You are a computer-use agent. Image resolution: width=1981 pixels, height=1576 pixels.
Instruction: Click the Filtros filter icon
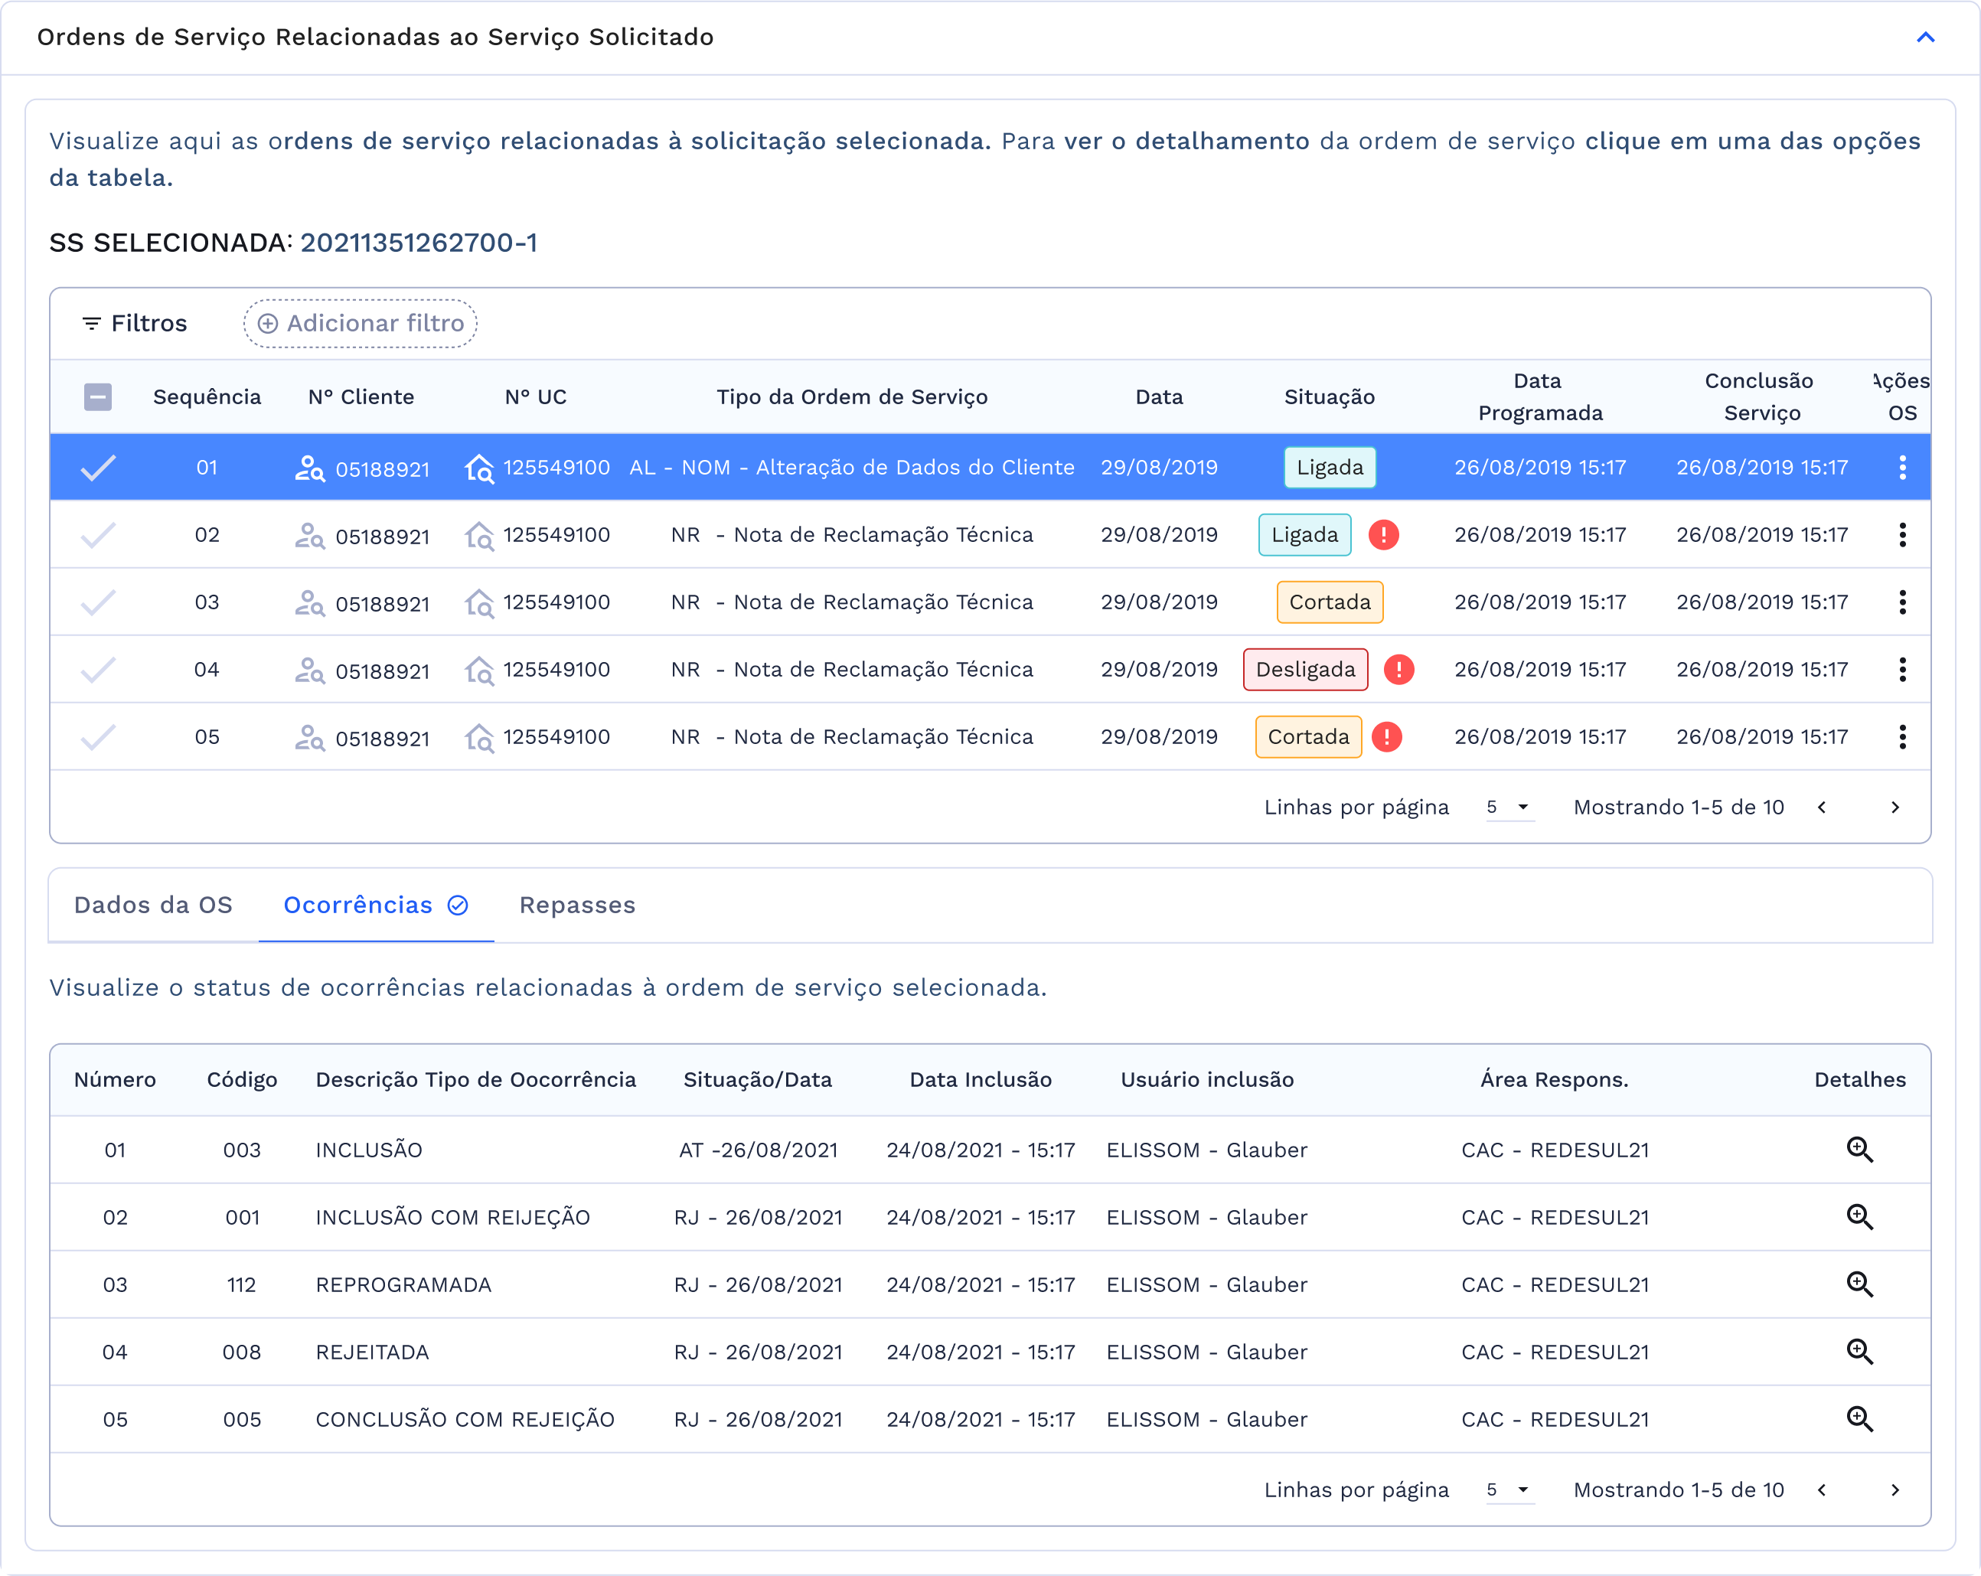click(x=91, y=324)
